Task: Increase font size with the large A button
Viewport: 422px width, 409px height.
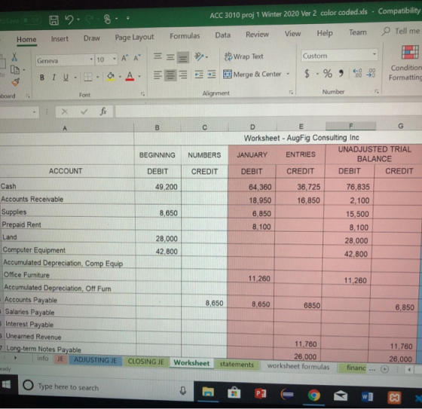Action: (124, 58)
